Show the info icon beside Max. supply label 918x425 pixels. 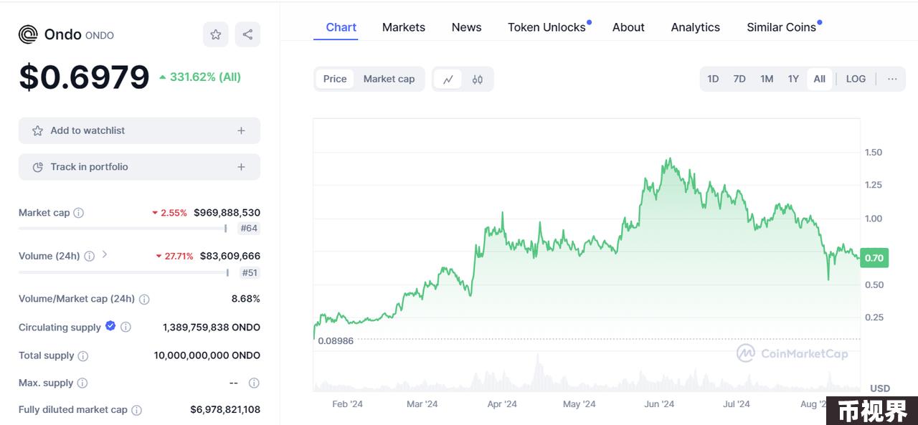tap(82, 383)
